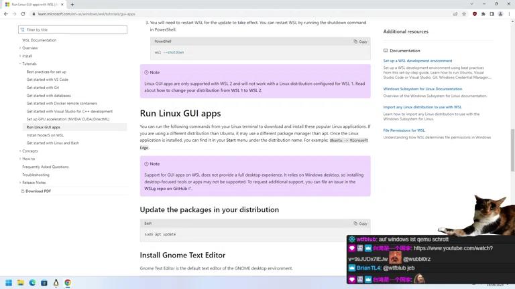This screenshot has width=515, height=289.
Task: Open WSL Documentation in sidebar
Action: [39, 40]
